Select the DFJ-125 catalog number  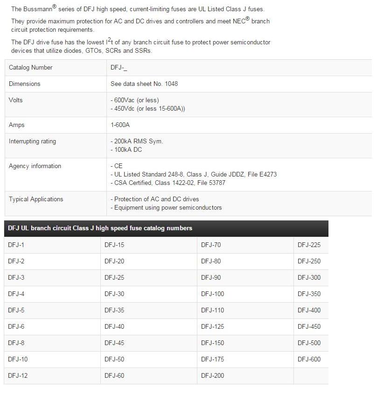(212, 326)
